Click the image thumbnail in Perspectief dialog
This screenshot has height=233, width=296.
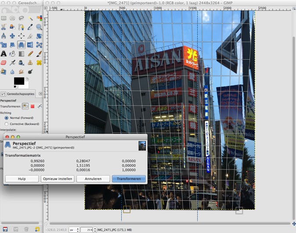(142, 146)
